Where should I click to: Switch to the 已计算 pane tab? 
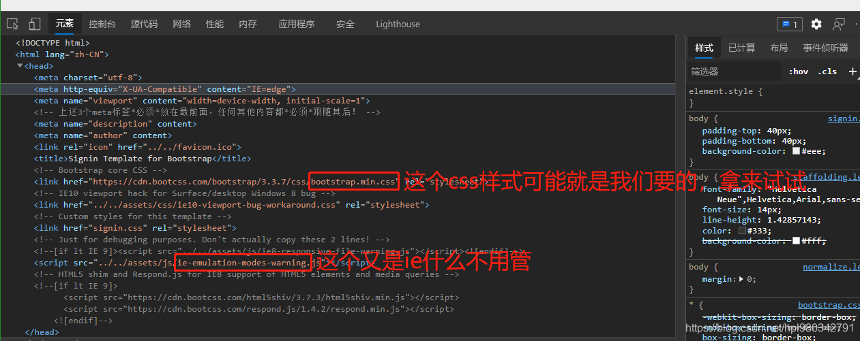pyautogui.click(x=741, y=48)
